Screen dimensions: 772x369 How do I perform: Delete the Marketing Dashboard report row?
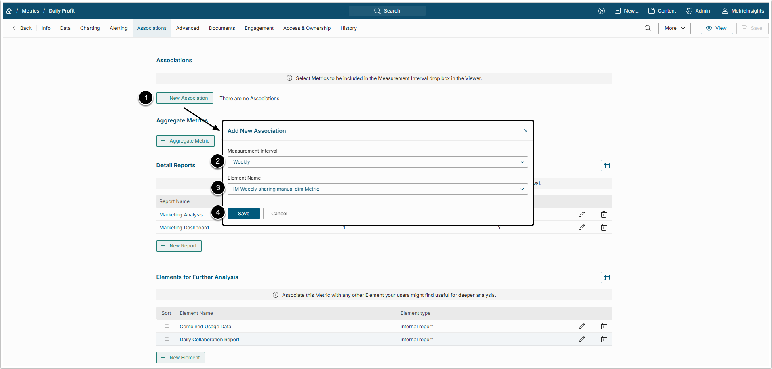603,227
